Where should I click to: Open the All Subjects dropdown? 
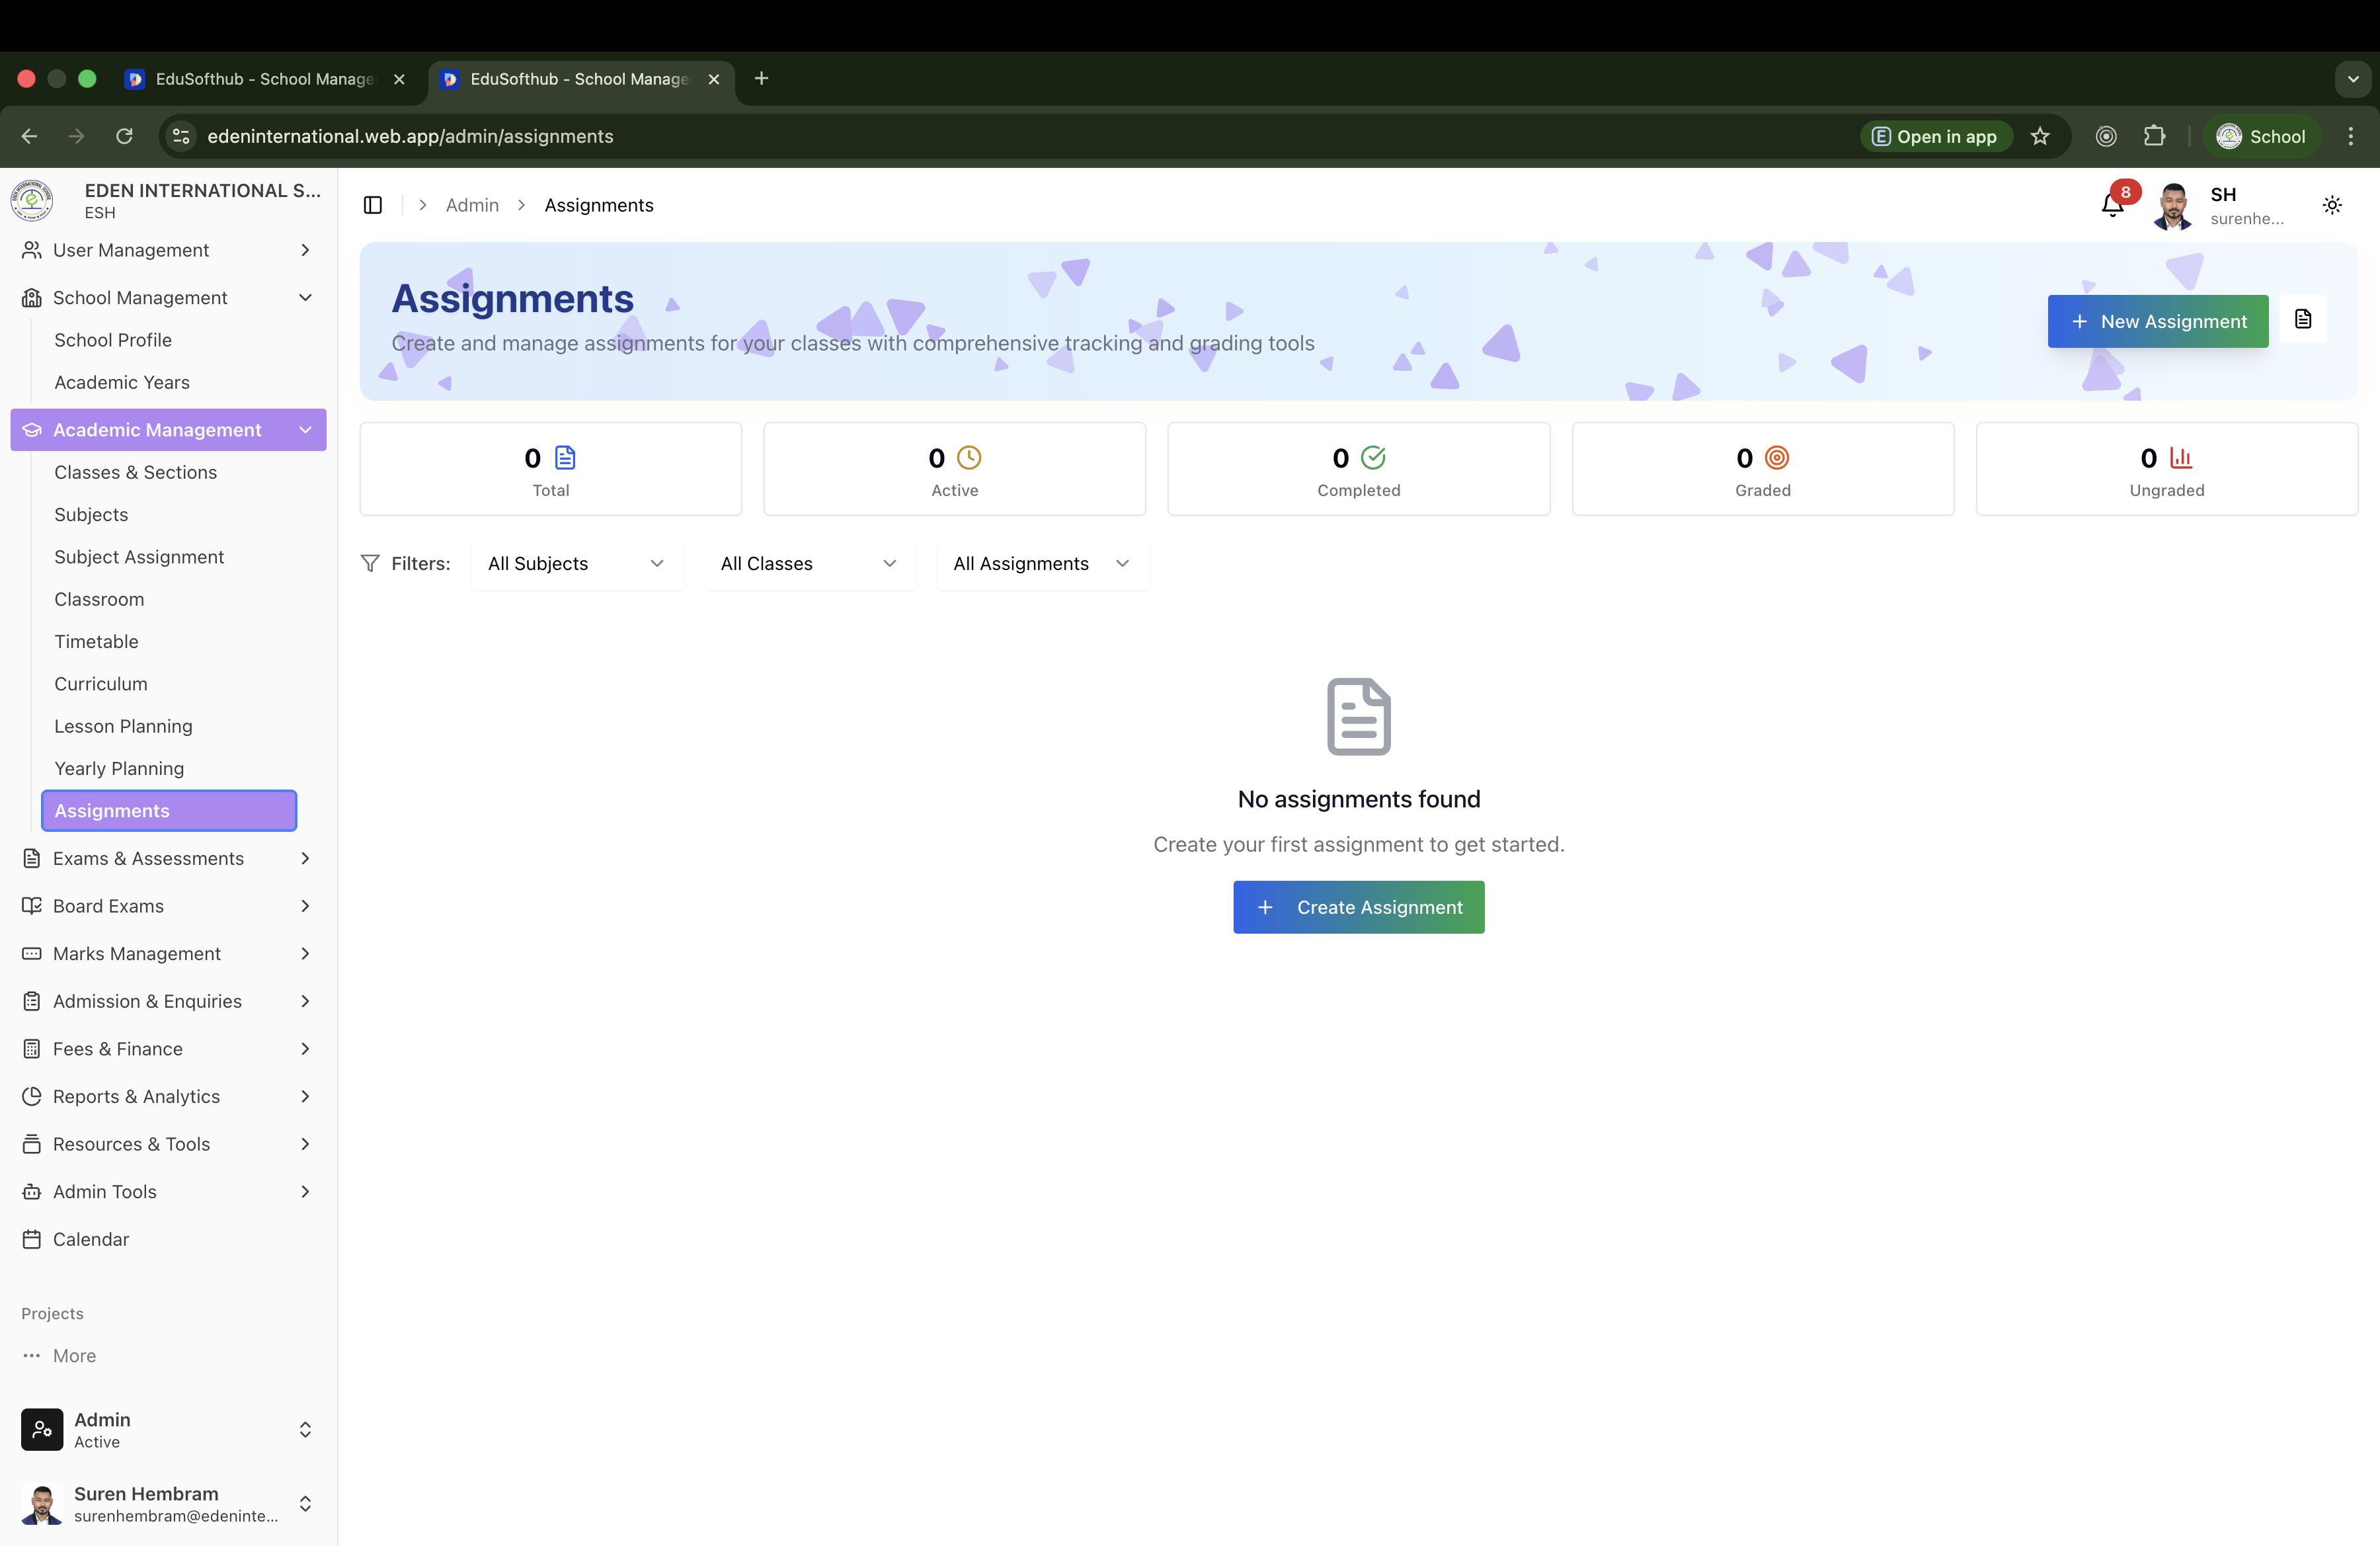click(576, 564)
